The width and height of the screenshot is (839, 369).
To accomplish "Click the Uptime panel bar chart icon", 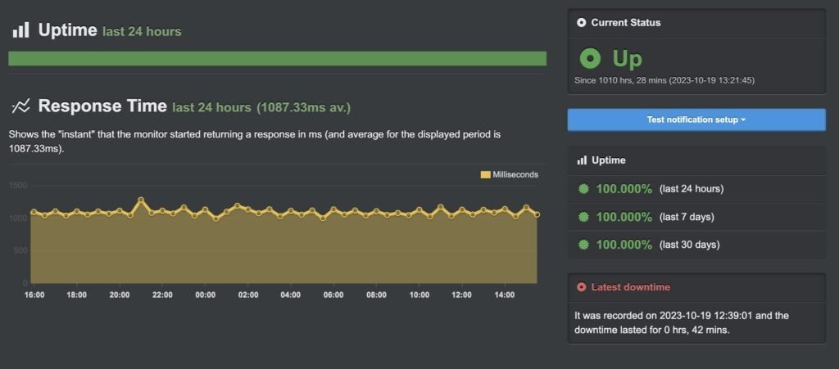I will click(582, 160).
